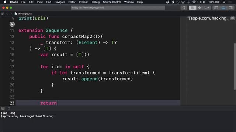
Task: Click 'Sequence' in extension declaration
Action: tap(56, 30)
